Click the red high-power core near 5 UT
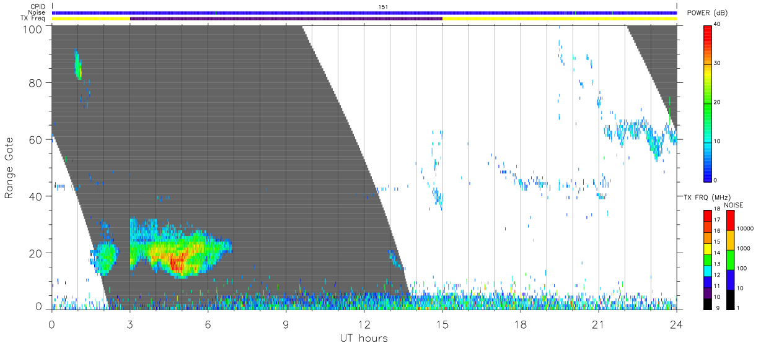The height and width of the screenshot is (351, 761). 177,262
